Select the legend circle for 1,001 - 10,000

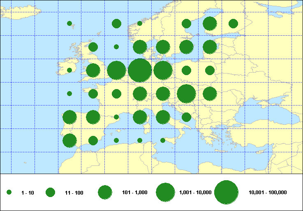166,192
